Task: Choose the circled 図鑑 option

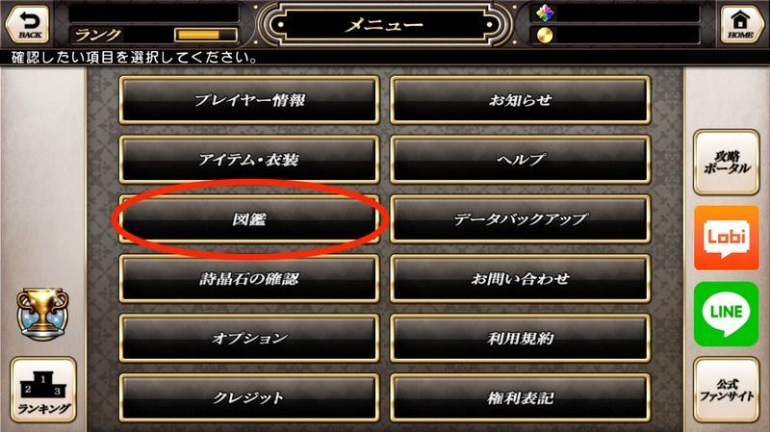Action: [x=249, y=219]
